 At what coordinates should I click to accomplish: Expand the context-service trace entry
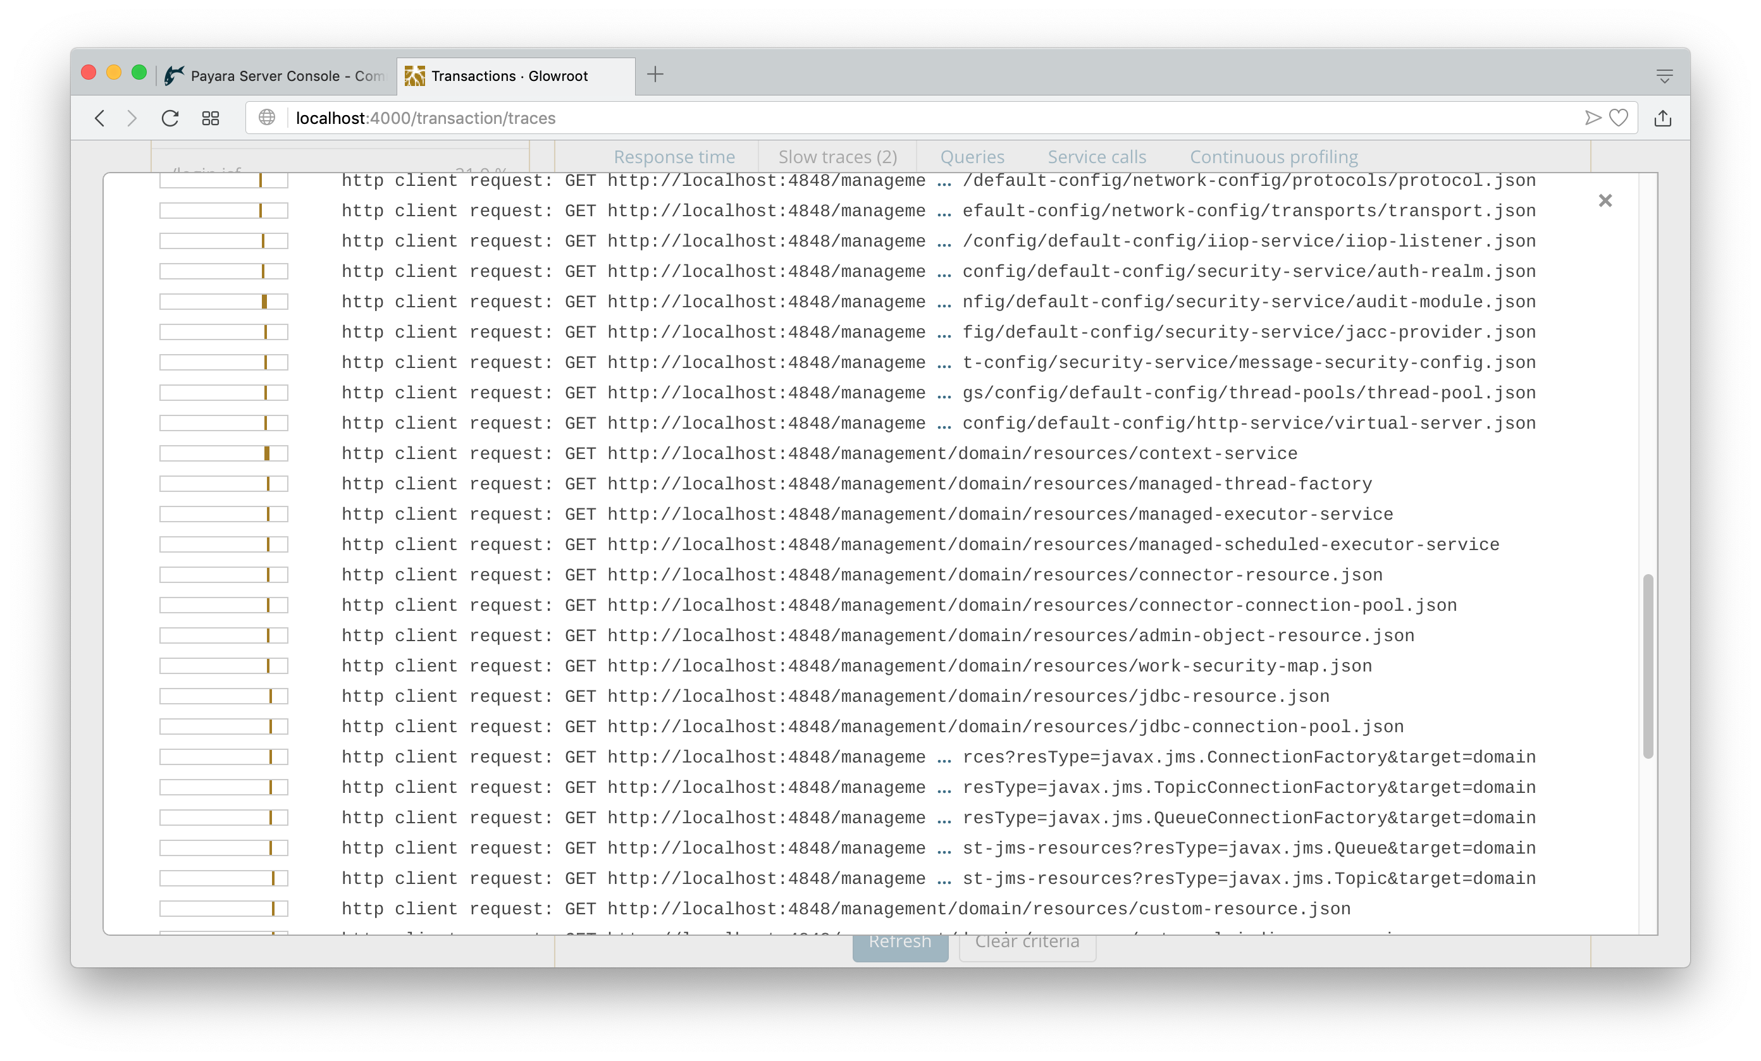820,453
